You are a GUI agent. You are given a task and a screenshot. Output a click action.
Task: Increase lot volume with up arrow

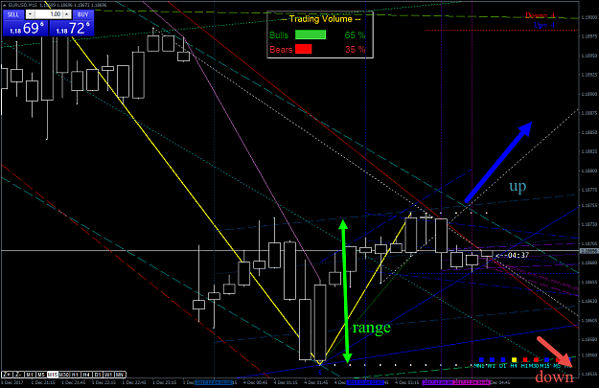[x=67, y=14]
